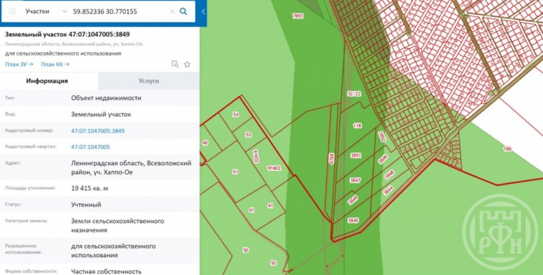Screen dimensions: 543x275
Task: Switch to the Услуги tab
Action: [149, 81]
